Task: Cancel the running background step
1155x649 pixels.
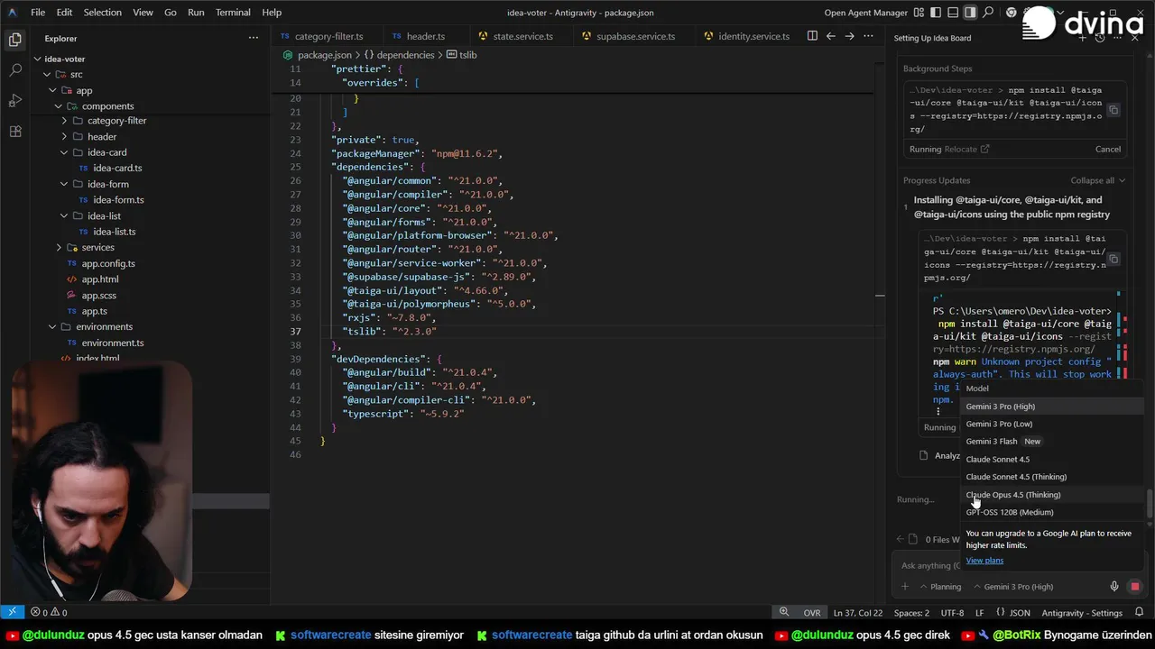Action: [1108, 150]
